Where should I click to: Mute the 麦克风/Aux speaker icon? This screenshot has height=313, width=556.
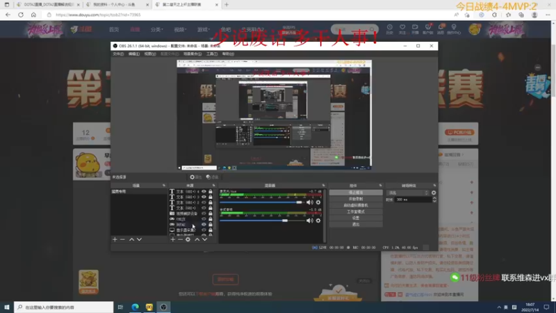(x=309, y=202)
